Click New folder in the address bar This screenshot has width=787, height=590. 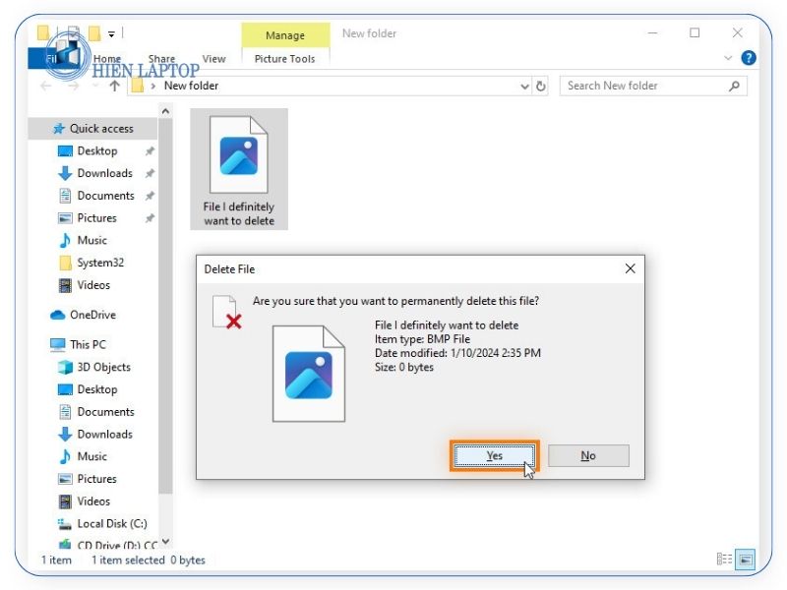tap(191, 86)
